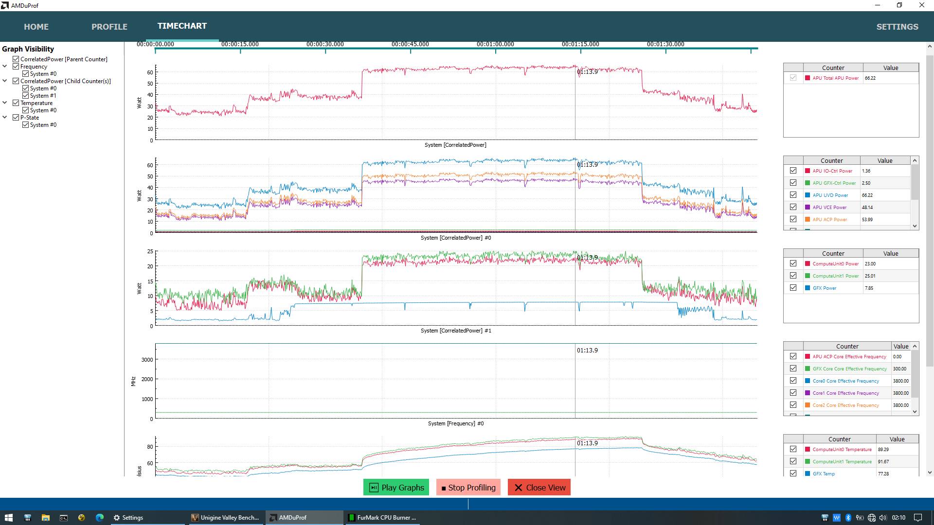Open SETTINGS in the top bar
This screenshot has width=934, height=525.
click(897, 27)
